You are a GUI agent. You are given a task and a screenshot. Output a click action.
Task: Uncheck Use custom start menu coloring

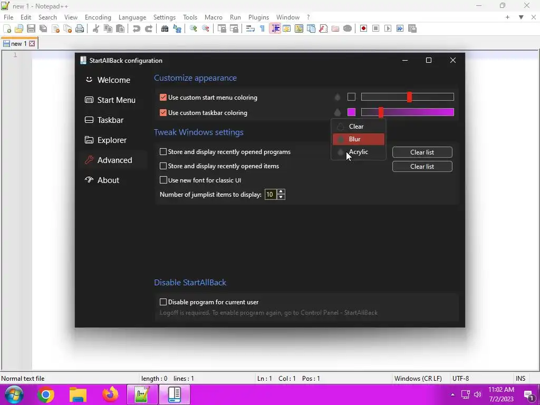[163, 98]
